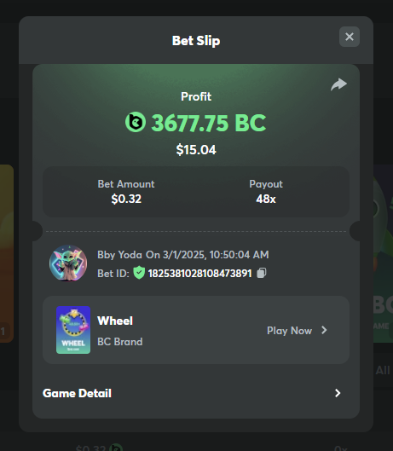Select the Wheel game title

[115, 321]
